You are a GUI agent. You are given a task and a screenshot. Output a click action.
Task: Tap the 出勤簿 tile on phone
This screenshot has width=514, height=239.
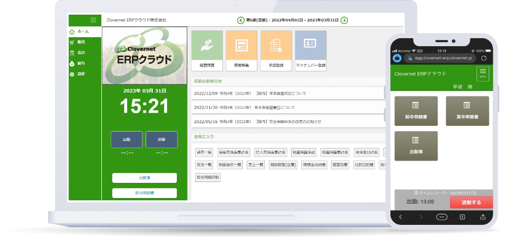point(416,146)
